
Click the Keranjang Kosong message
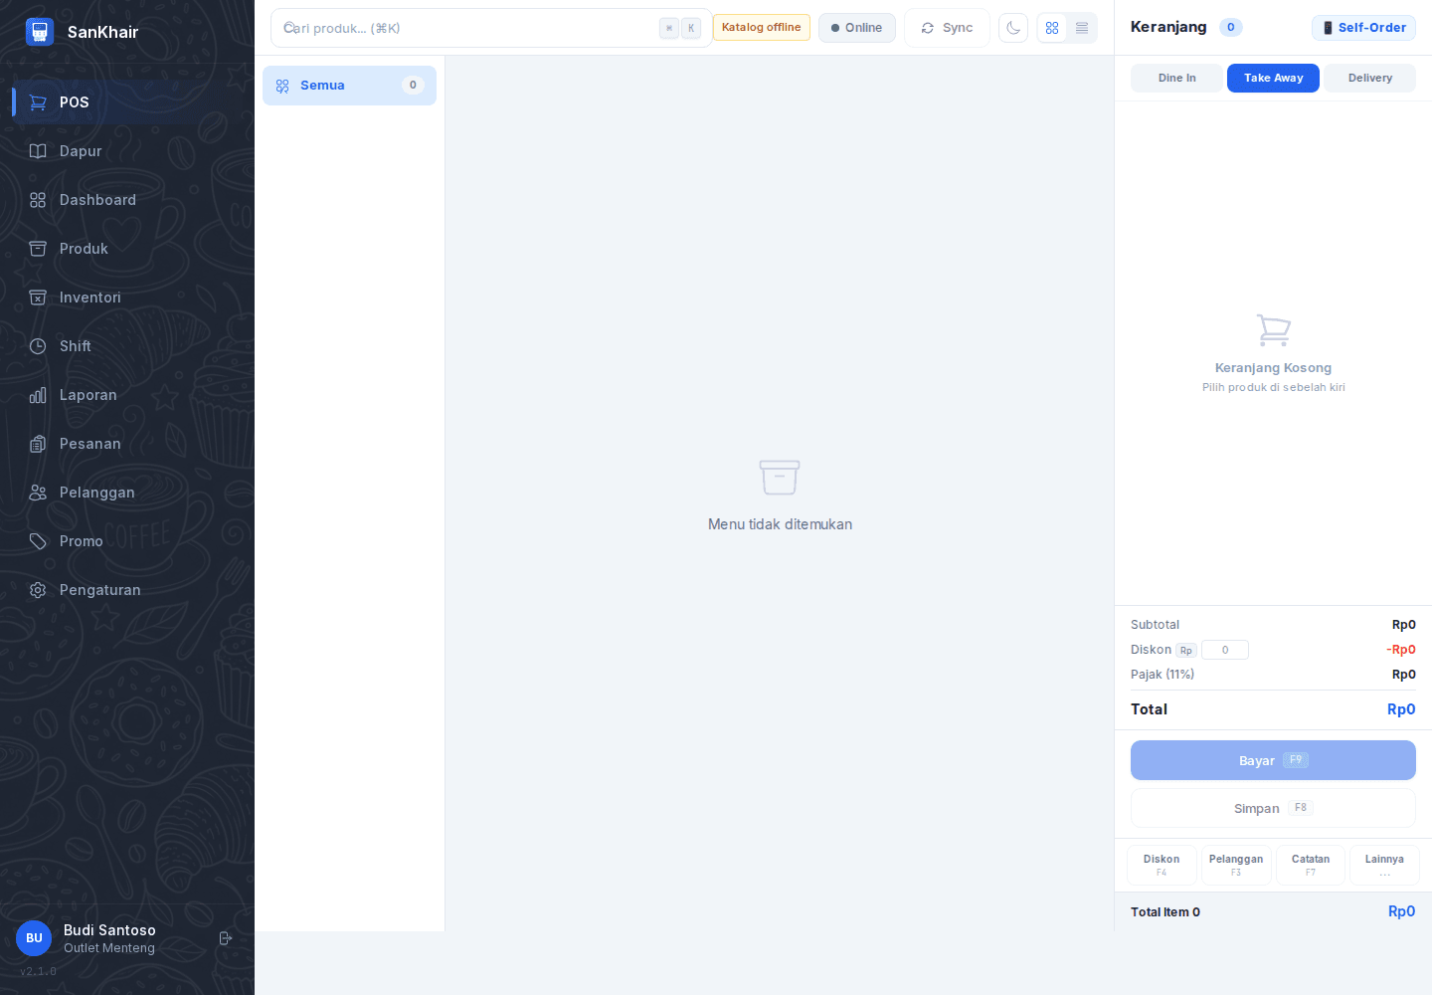point(1273,368)
